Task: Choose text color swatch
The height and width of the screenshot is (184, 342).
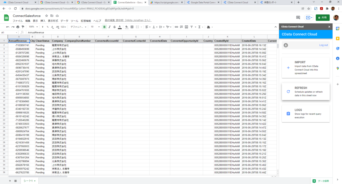Action: (120, 27)
